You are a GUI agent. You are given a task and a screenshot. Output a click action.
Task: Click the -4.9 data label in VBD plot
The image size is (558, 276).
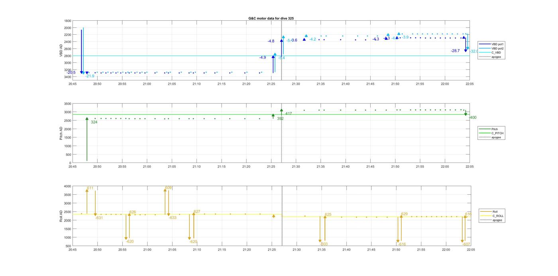(263, 57)
